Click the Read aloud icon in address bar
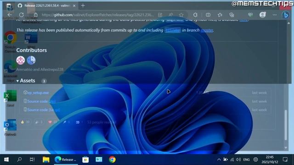Screen dimensions: 294x165 point(170,15)
